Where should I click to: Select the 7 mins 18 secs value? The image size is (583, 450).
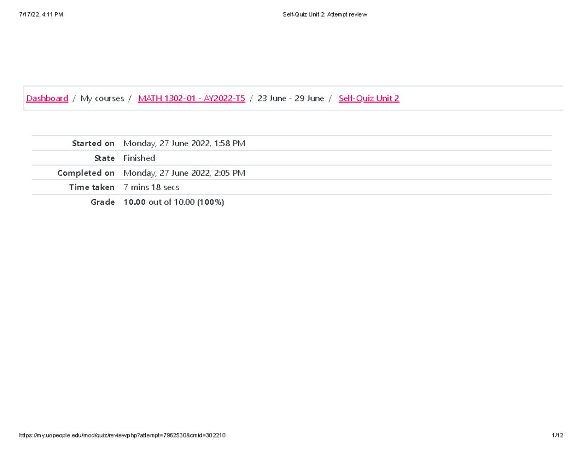(x=151, y=187)
